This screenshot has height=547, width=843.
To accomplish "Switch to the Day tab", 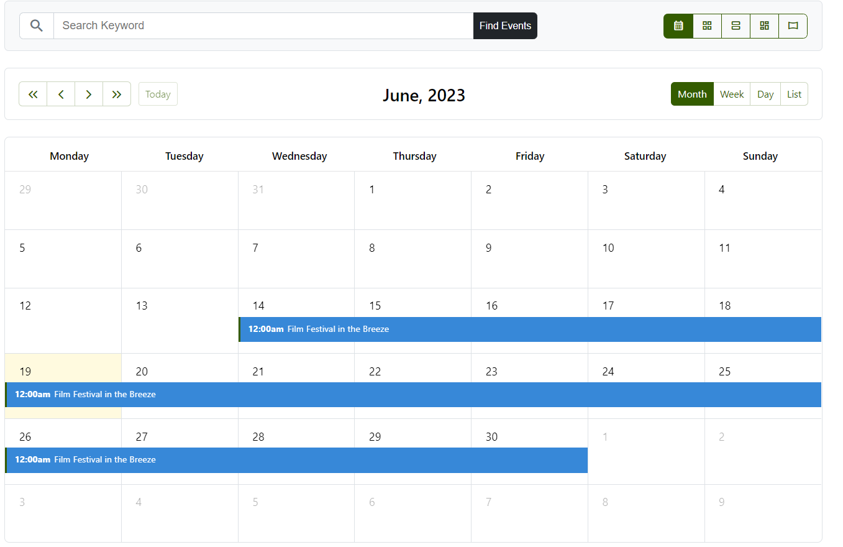I will [x=765, y=94].
